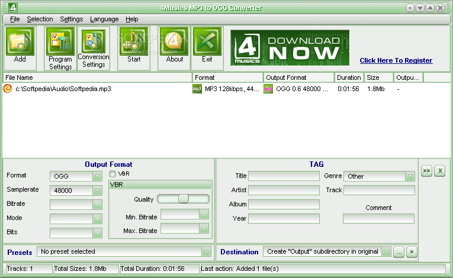Click the MP3 128kbps format cell text
Viewport: 453px width, 278px height.
coord(232,89)
